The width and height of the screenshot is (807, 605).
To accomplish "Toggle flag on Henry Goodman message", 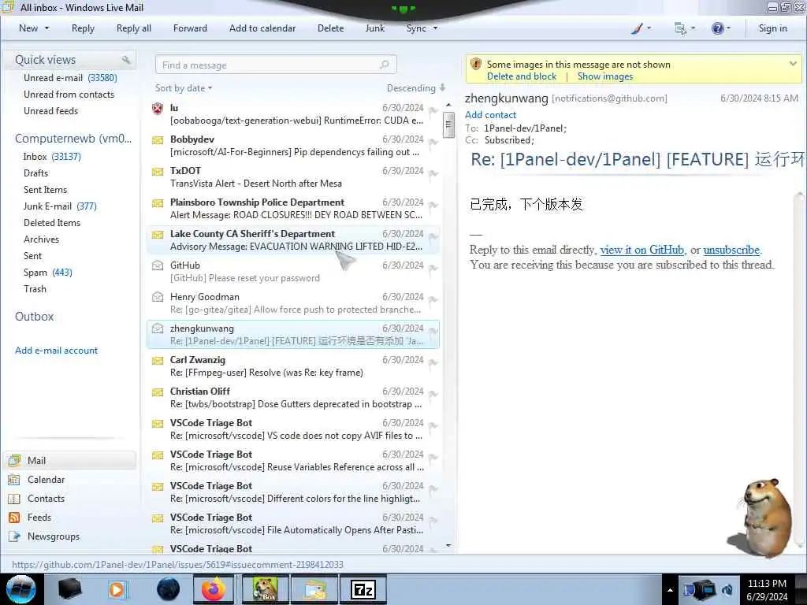I will click(433, 300).
